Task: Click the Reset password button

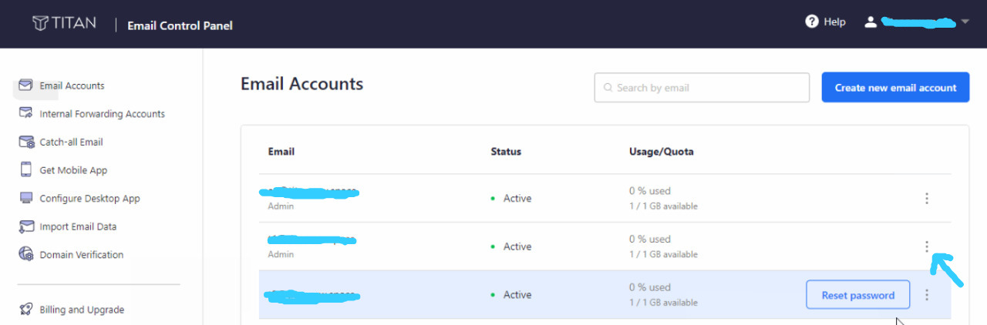Action: click(x=857, y=295)
